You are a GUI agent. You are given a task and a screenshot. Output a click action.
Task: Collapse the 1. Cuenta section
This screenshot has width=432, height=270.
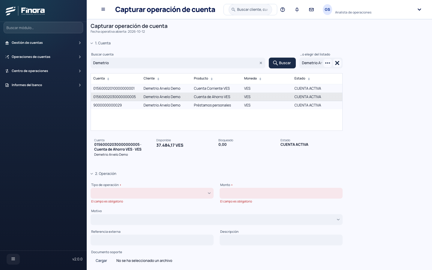[92, 43]
